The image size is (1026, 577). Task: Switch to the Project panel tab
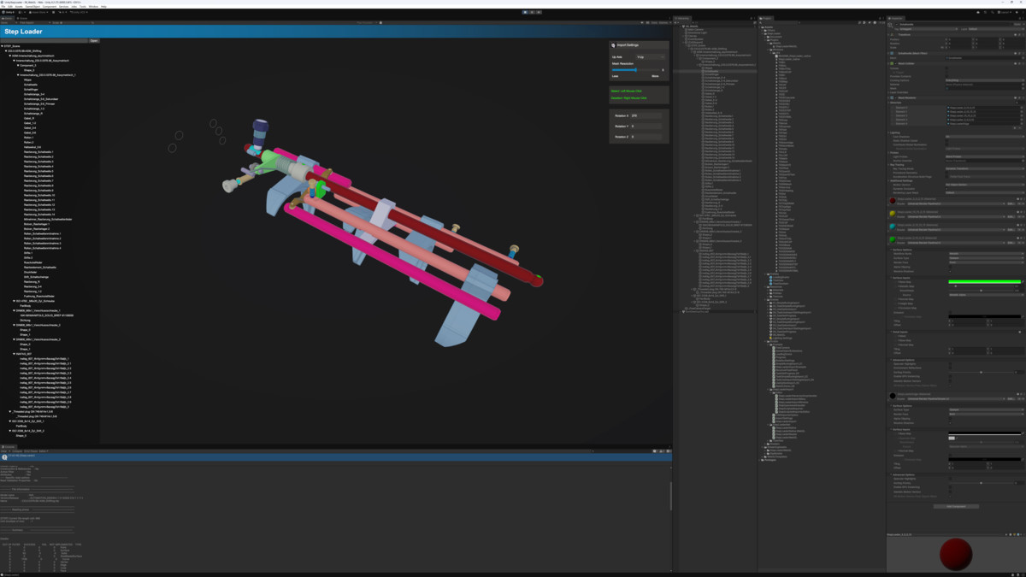click(x=766, y=18)
